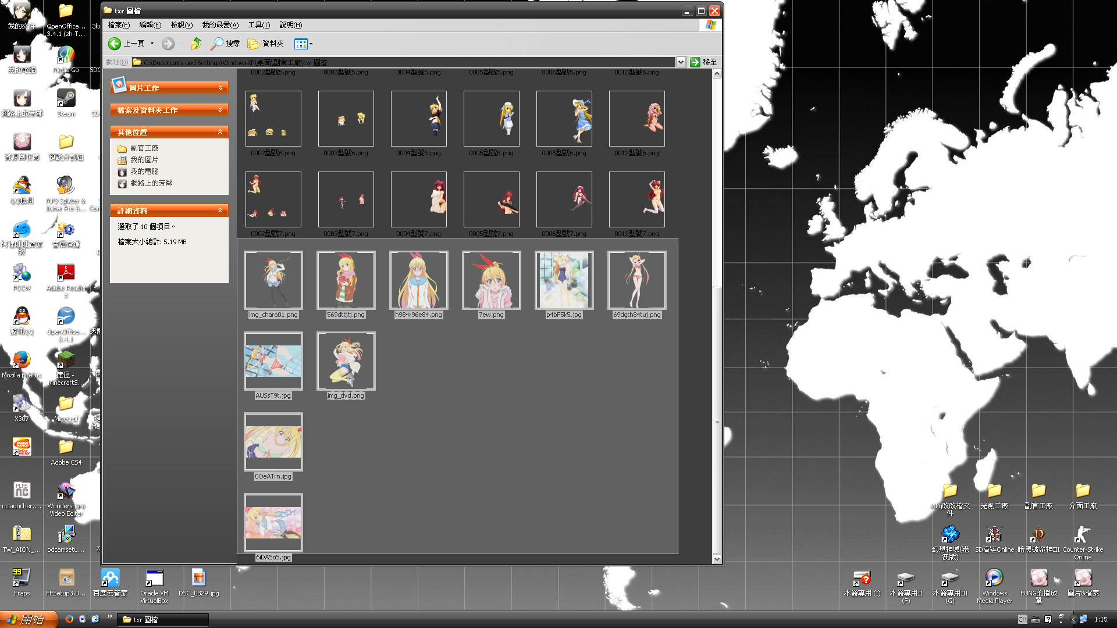Select thumbnail img_dvd.png
The height and width of the screenshot is (628, 1117).
click(x=346, y=361)
